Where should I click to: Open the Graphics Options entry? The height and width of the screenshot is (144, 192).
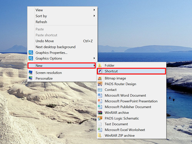(x=62, y=58)
